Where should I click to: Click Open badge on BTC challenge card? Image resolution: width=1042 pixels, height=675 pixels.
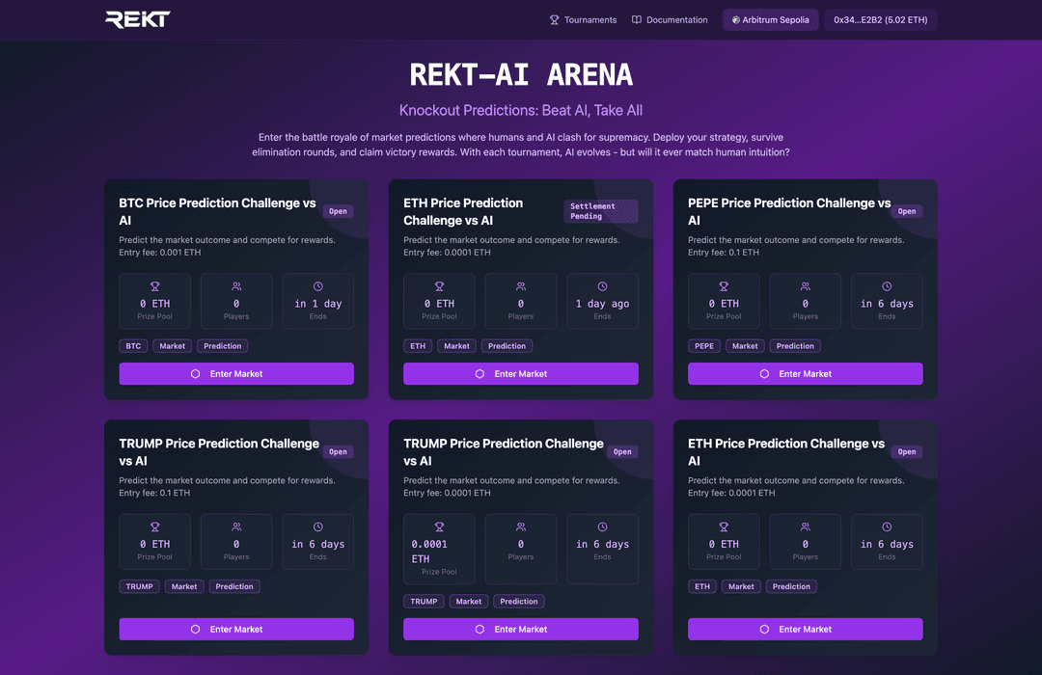[x=338, y=211]
